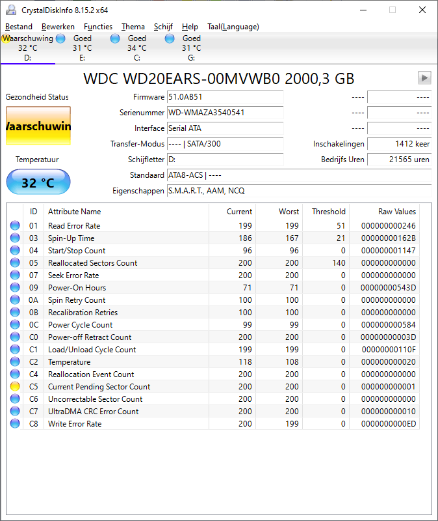The height and width of the screenshot is (521, 438).
Task: Open the Functies menu
Action: coord(98,27)
